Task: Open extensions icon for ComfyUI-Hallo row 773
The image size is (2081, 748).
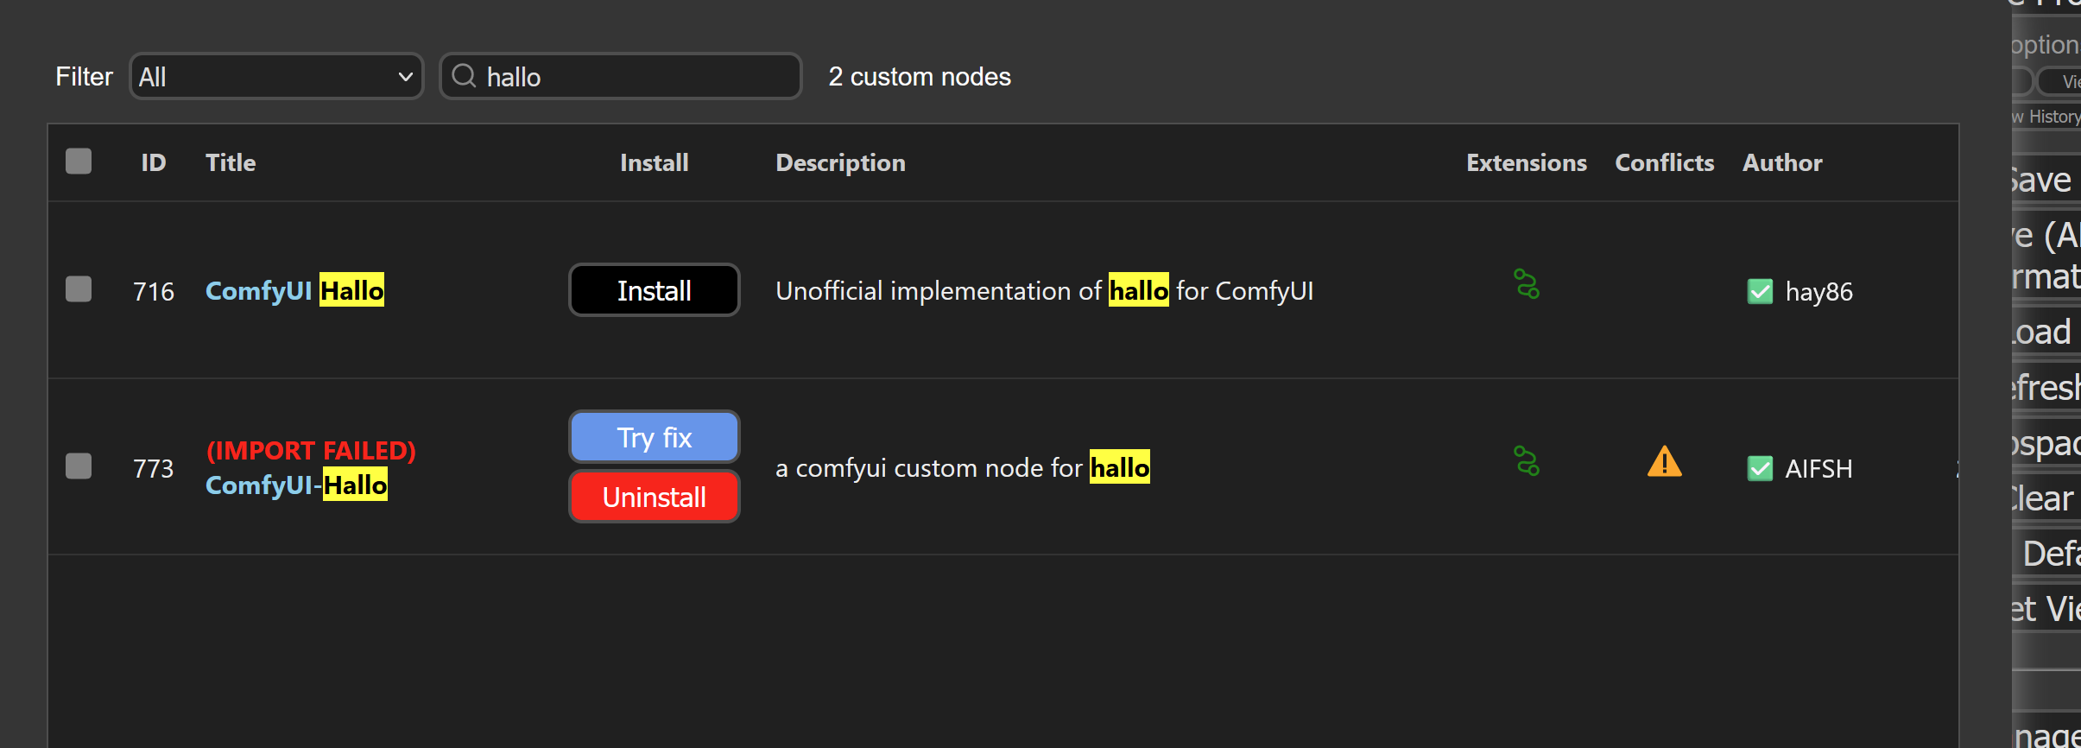Action: [1527, 461]
